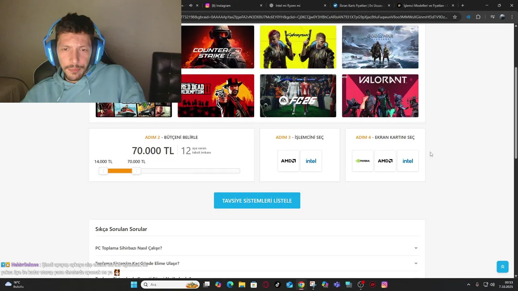The image size is (518, 291).
Task: Click the Tavsiye Sistemleri Listele button
Action: click(257, 200)
